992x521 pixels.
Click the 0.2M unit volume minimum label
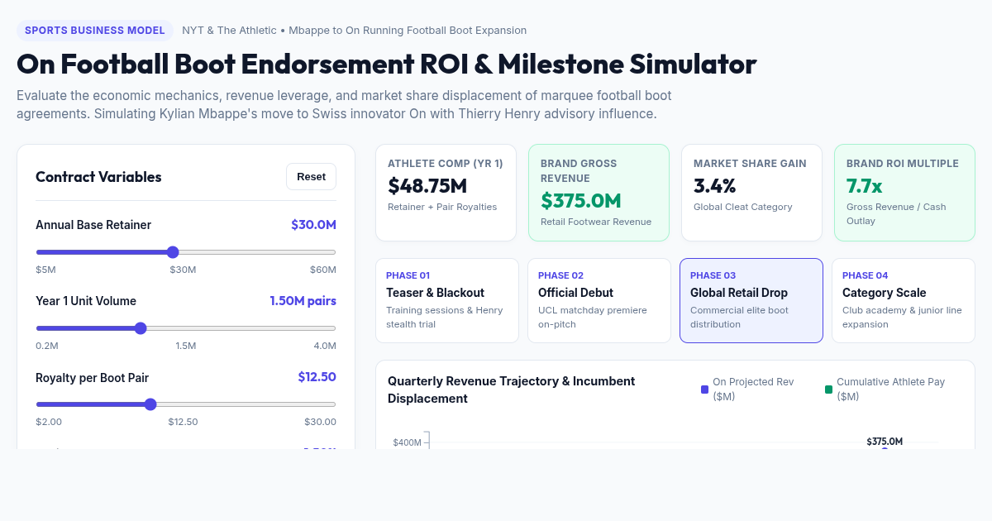(x=47, y=346)
